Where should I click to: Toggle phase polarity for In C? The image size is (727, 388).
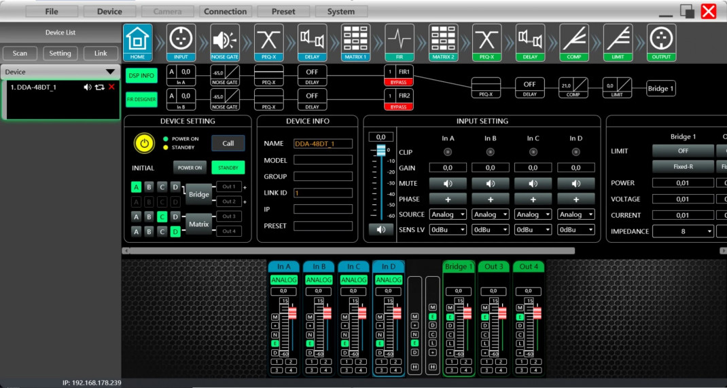click(x=533, y=199)
